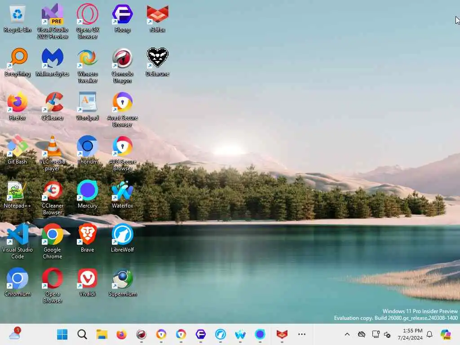The height and width of the screenshot is (345, 460).
Task: Open the network display tray icon
Action: [x=376, y=334]
